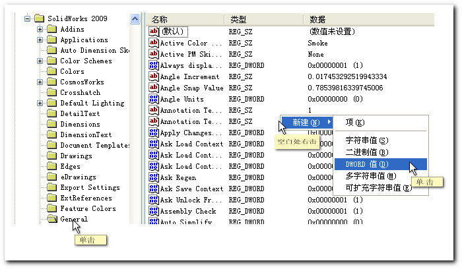The height and width of the screenshot is (269, 462).
Task: Click the DWORD icon beside Assembly Check
Action: click(x=154, y=211)
